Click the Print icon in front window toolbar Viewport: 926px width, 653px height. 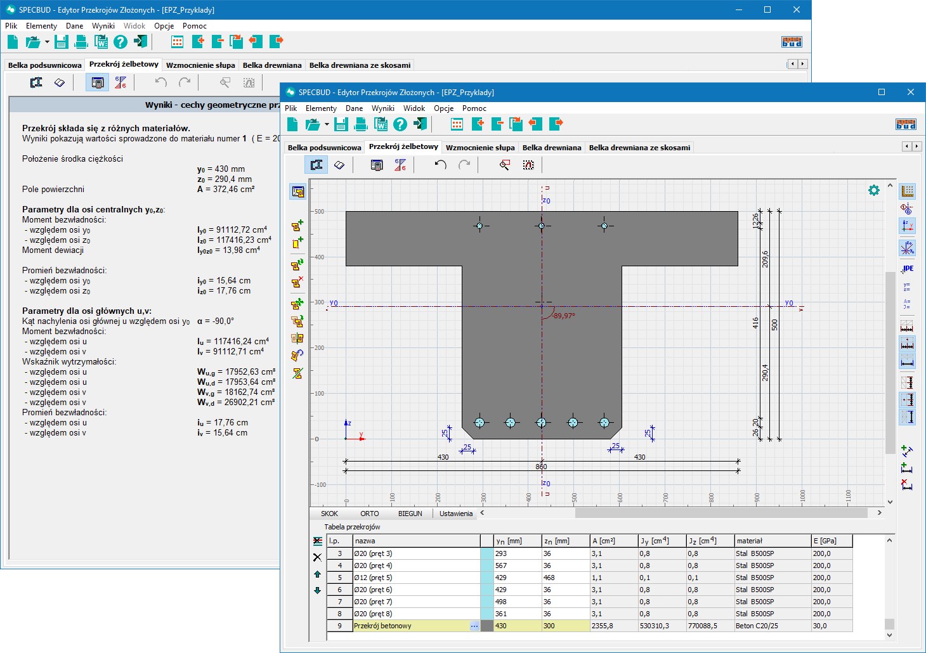coord(361,124)
